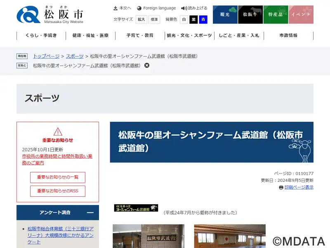This screenshot has height=248, width=330.
Task: Click the 重要なお知らせの一覧 button
Action: pos(58,177)
